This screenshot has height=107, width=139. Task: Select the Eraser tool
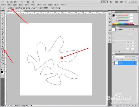pyautogui.click(x=3, y=39)
